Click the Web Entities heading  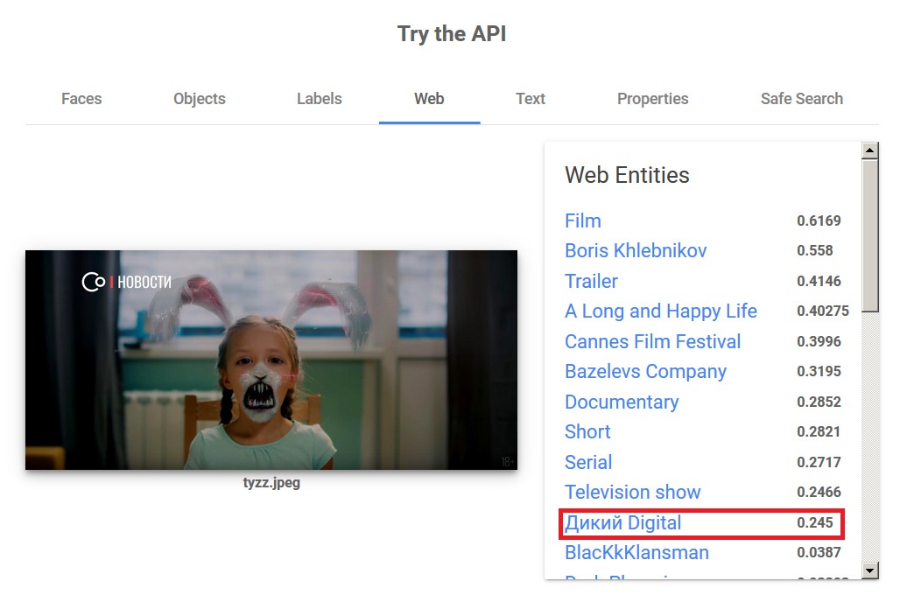pos(627,175)
